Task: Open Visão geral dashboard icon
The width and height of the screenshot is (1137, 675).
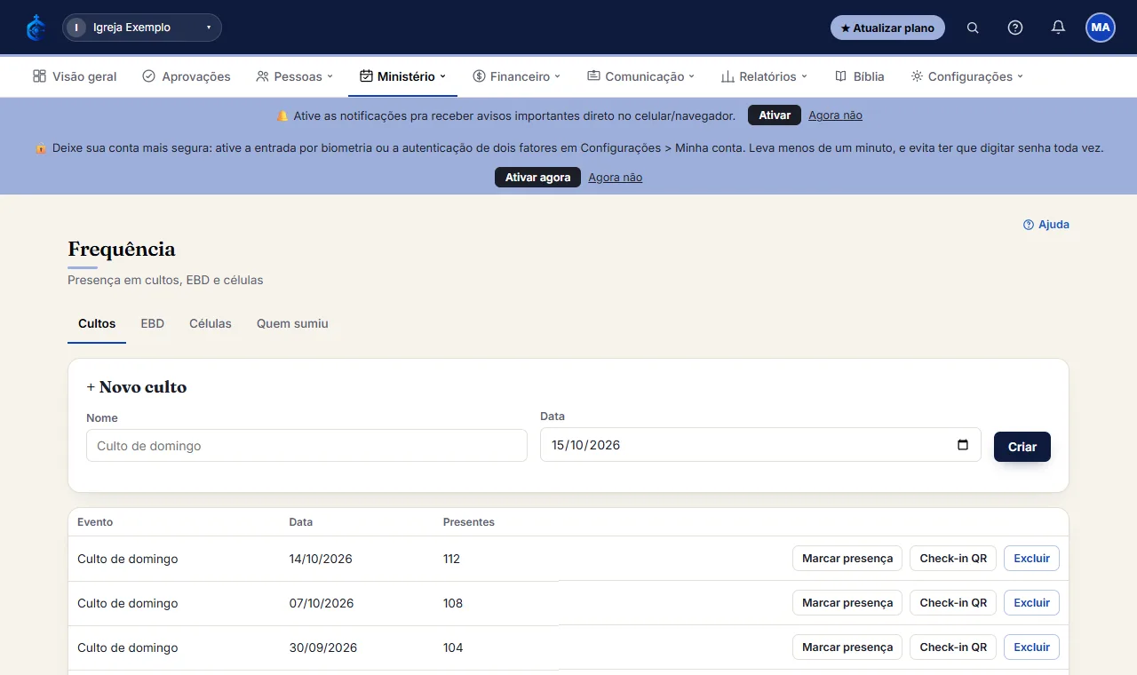Action: 39,76
